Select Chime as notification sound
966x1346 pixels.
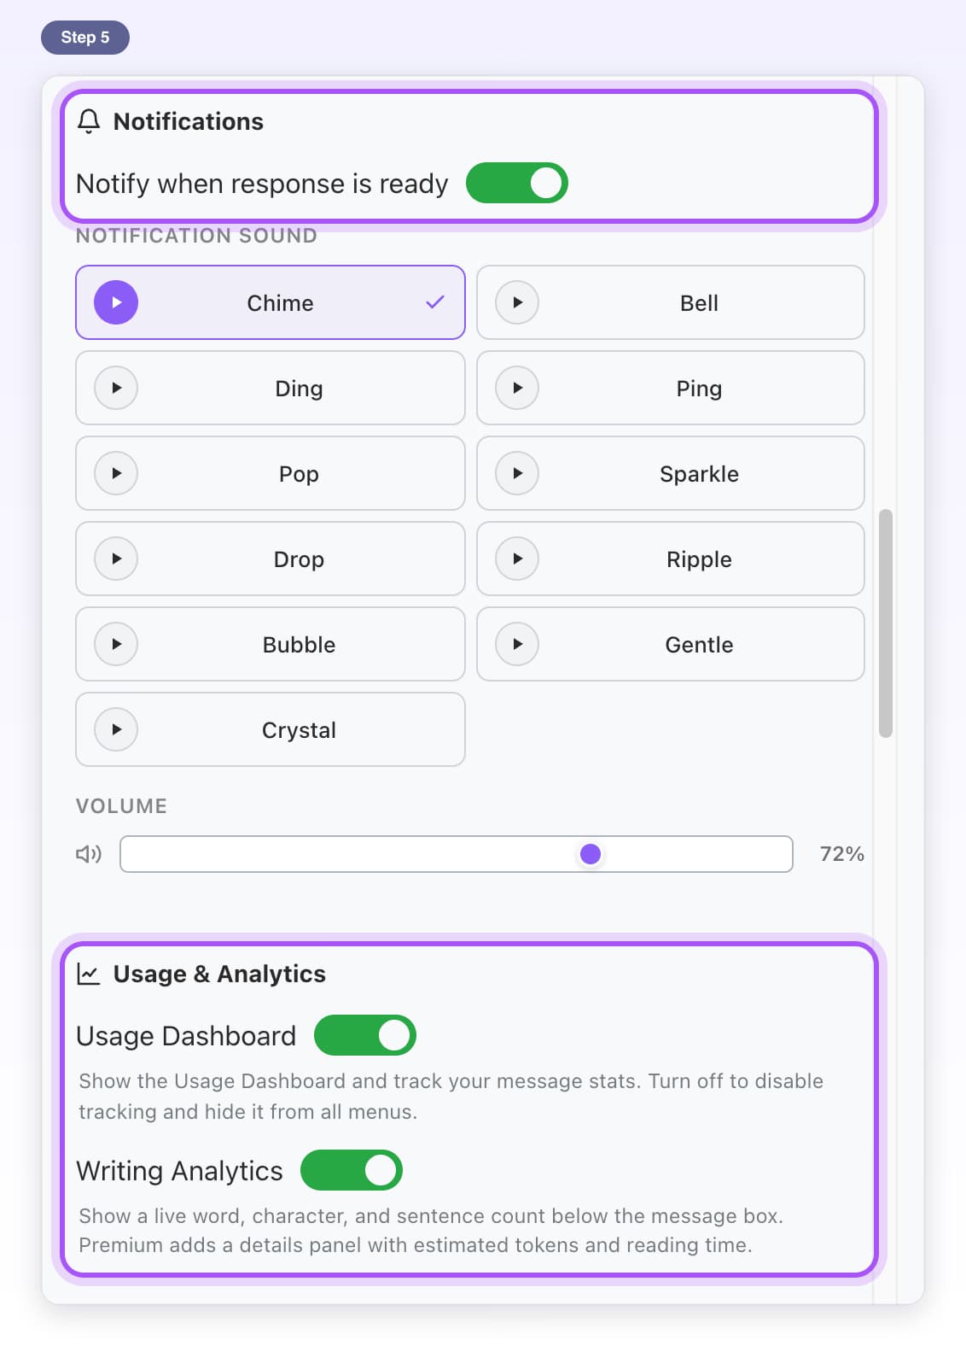click(x=271, y=302)
